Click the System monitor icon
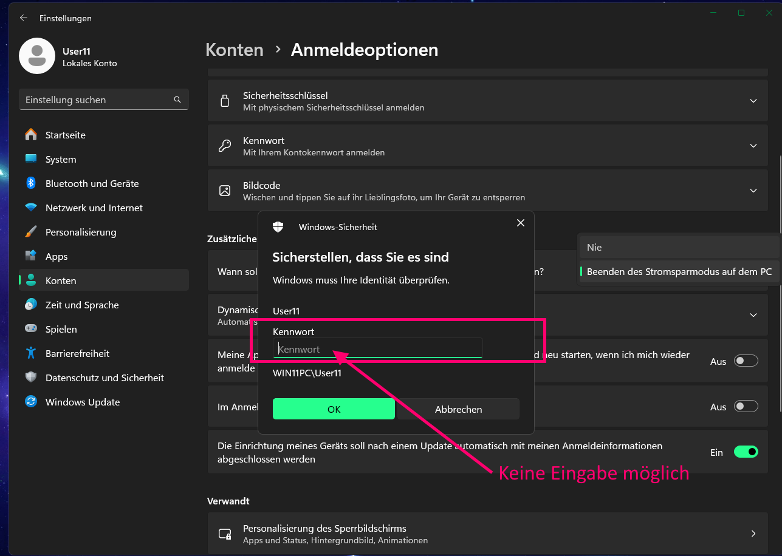This screenshot has width=782, height=556. (x=31, y=159)
